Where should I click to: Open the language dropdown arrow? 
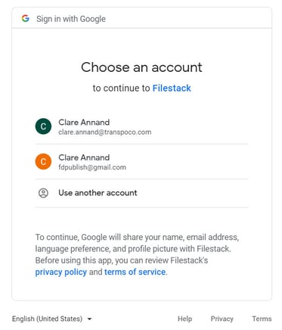click(89, 319)
